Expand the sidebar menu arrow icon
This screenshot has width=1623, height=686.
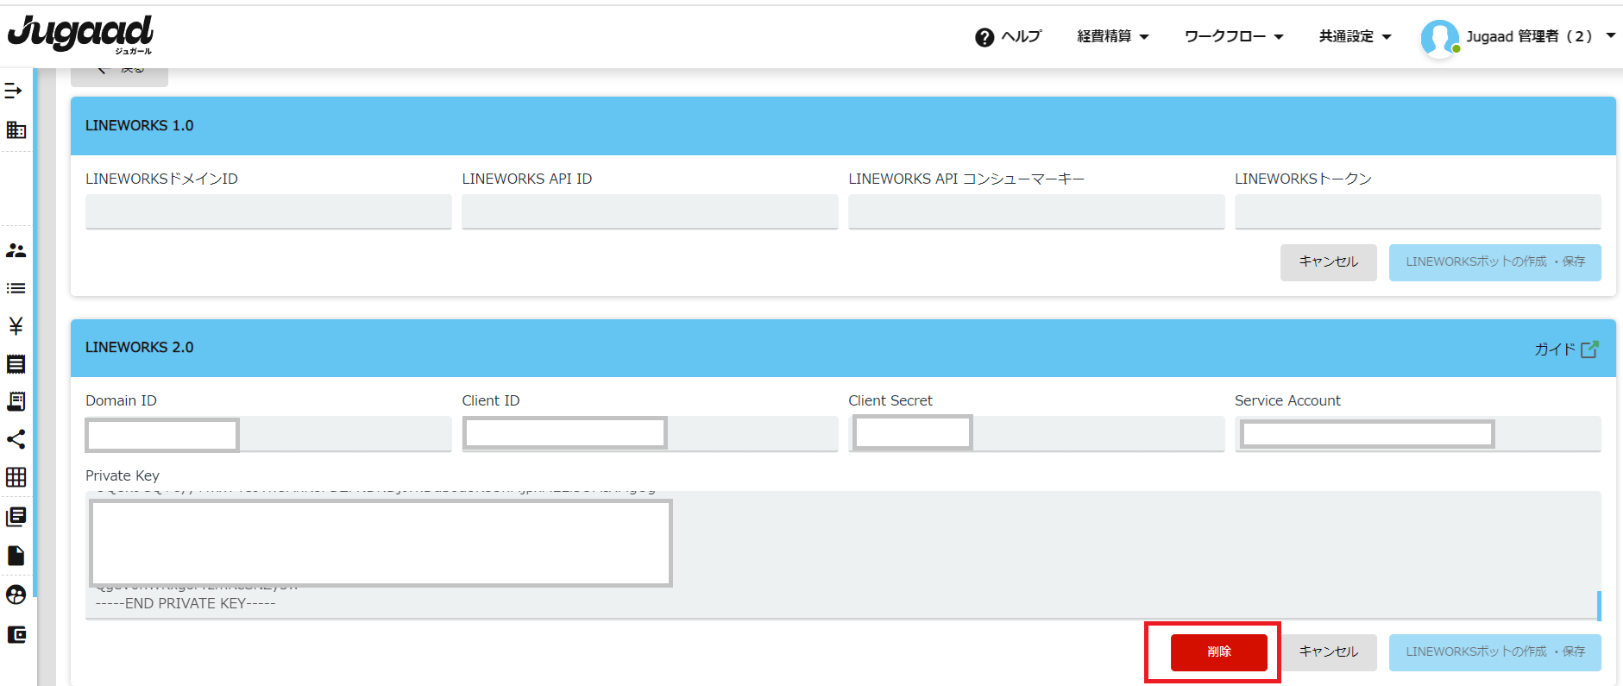tap(14, 91)
